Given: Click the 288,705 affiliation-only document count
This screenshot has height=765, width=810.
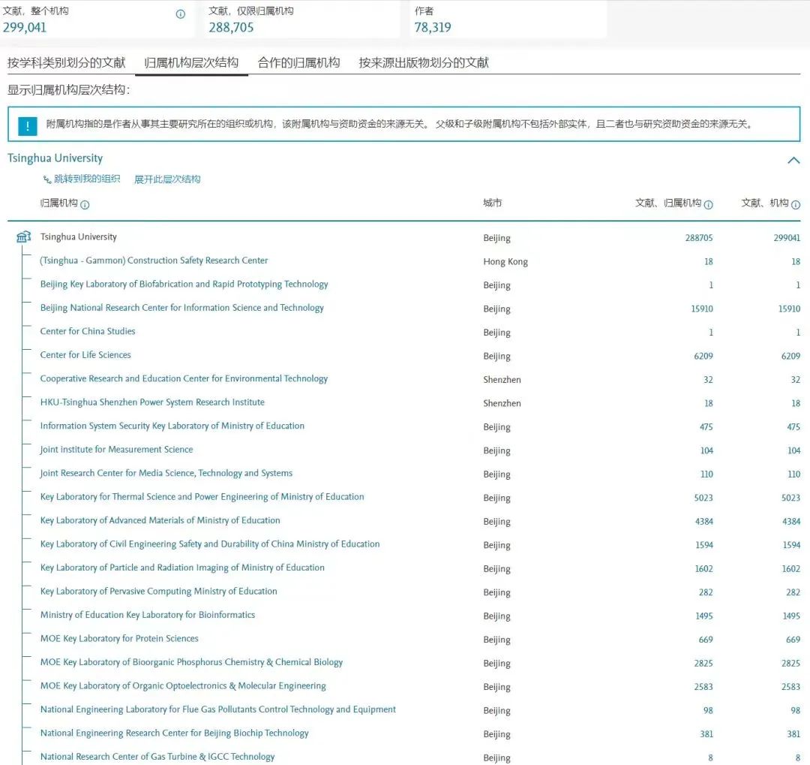Looking at the screenshot, I should [x=231, y=28].
